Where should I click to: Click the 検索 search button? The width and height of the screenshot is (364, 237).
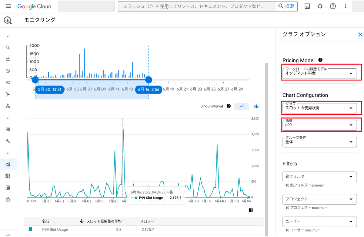pyautogui.click(x=286, y=6)
